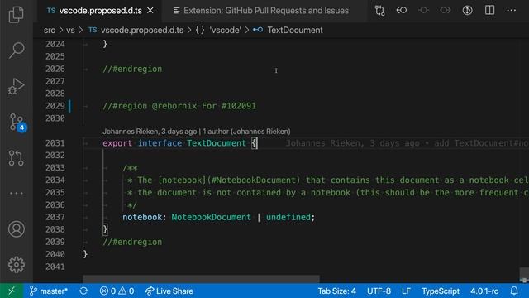
Task: Open breadcrumb vscode.proposed.d.ts file
Action: [136, 30]
